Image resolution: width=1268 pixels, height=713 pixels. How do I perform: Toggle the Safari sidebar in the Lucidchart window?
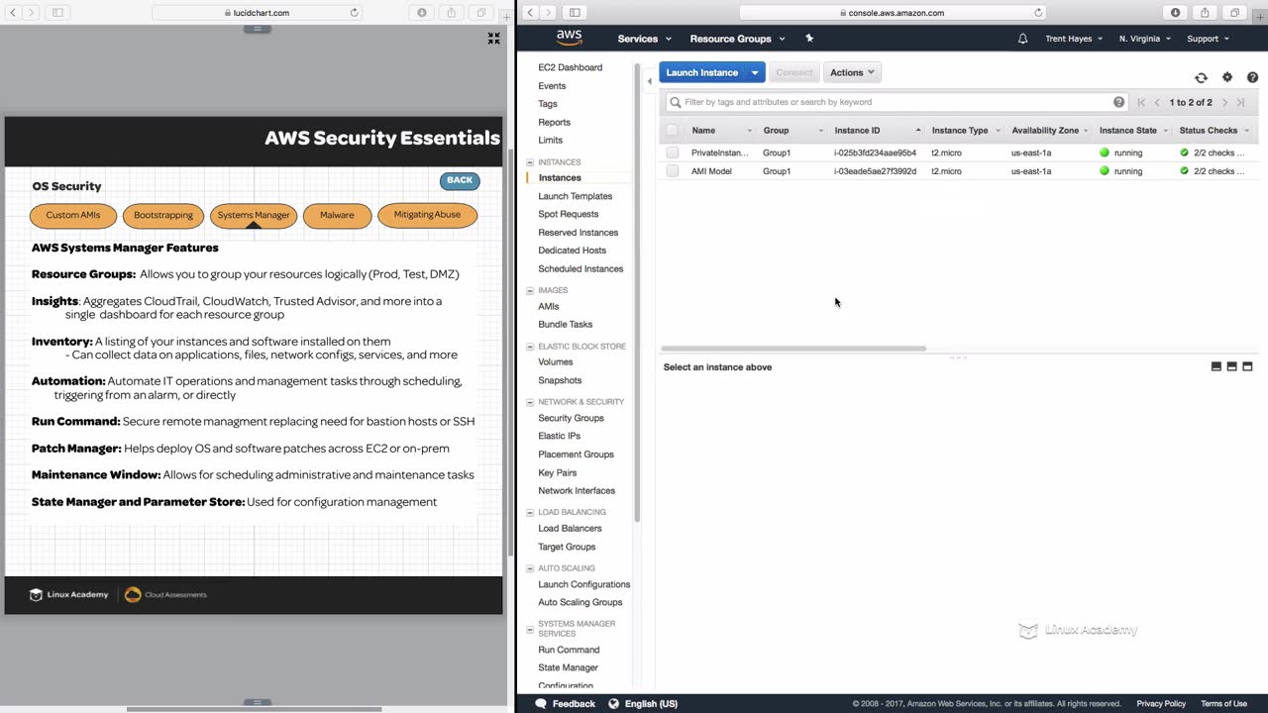[x=57, y=13]
